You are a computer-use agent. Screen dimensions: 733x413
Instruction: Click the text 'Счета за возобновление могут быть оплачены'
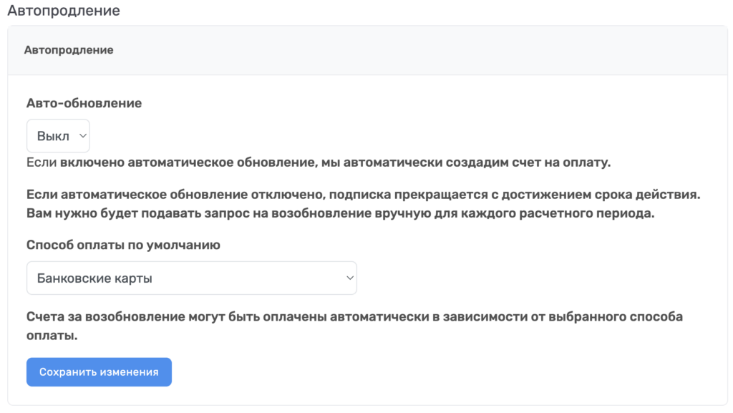tap(178, 317)
